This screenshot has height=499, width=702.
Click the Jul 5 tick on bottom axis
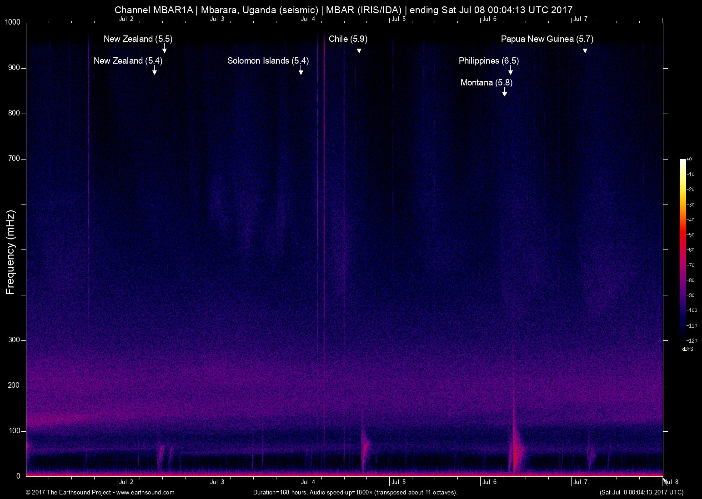pyautogui.click(x=398, y=482)
